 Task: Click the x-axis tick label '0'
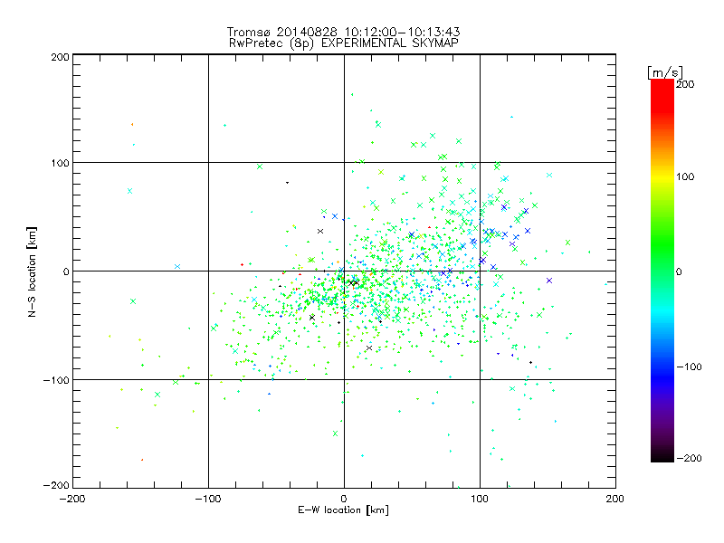pyautogui.click(x=344, y=499)
